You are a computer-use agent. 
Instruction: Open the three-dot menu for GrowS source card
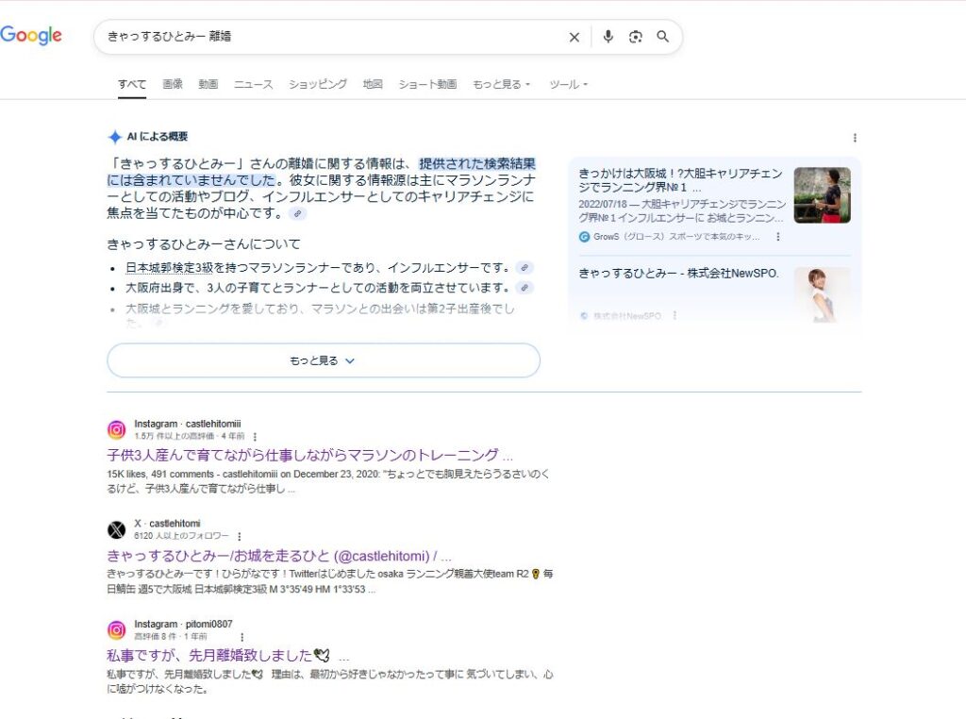coord(778,237)
